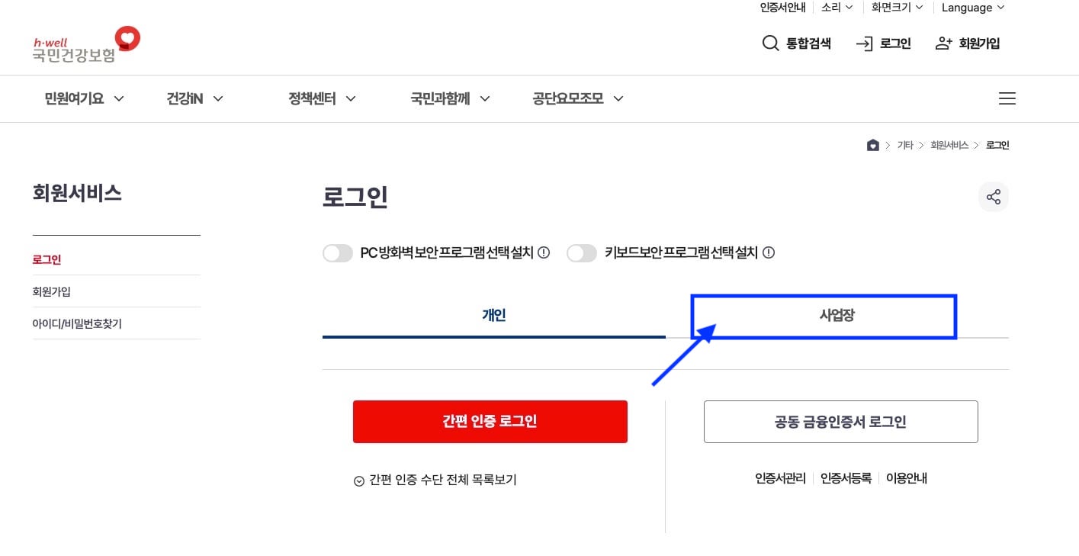Click the 로그인 arrow icon in header
This screenshot has height=556, width=1079.
pyautogui.click(x=864, y=43)
